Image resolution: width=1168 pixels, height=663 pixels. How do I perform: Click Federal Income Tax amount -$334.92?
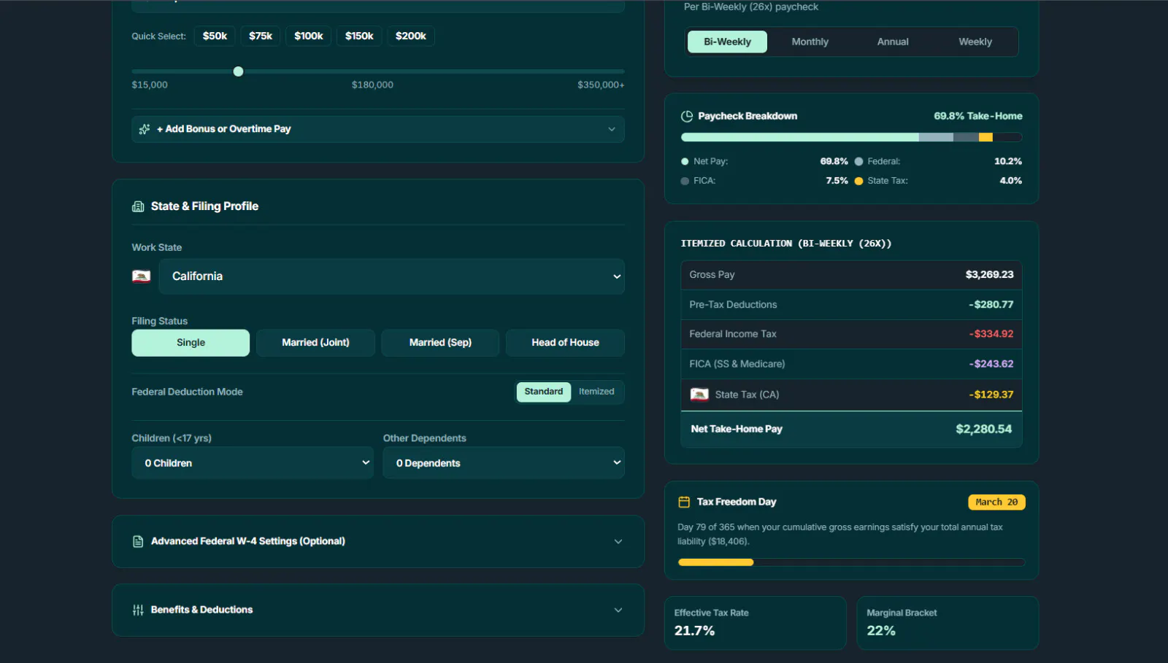click(991, 334)
